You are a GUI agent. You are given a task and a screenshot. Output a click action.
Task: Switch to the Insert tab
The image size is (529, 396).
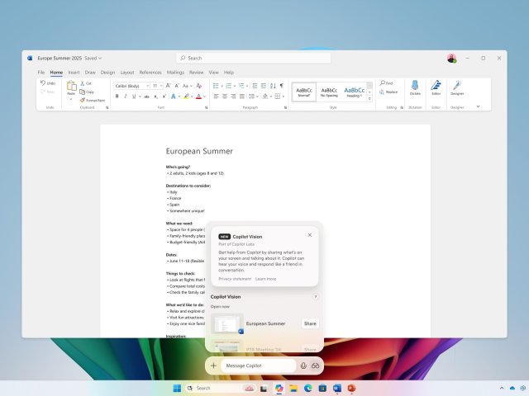point(74,73)
